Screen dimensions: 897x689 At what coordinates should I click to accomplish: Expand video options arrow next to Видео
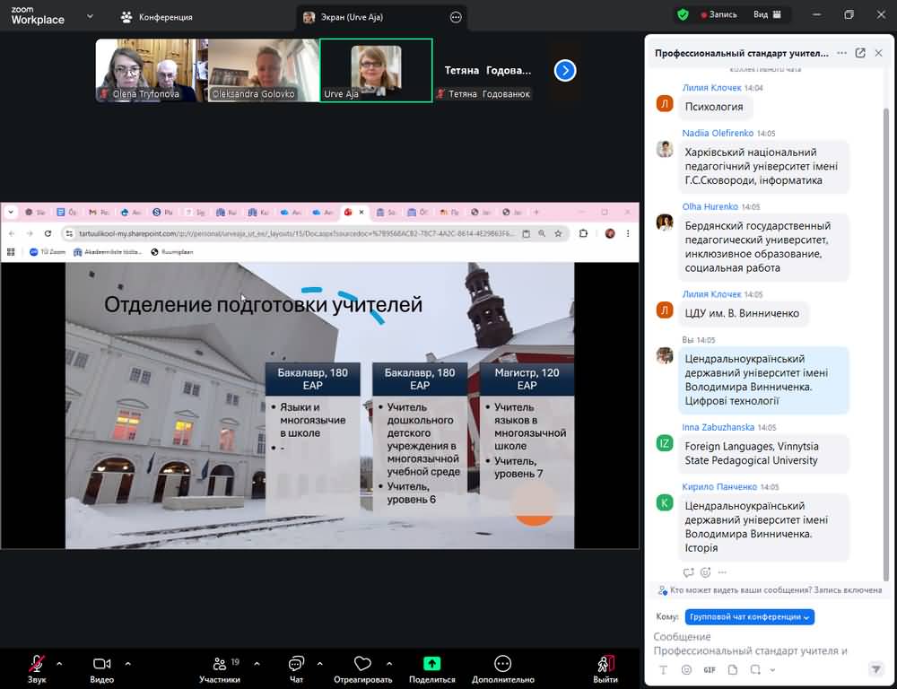coord(127,664)
